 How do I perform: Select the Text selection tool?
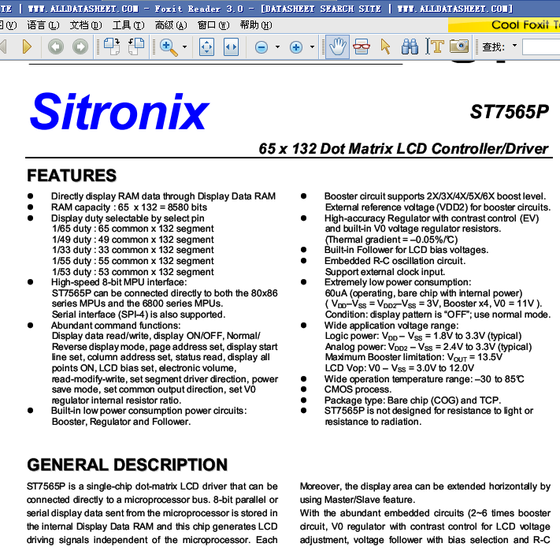(434, 47)
